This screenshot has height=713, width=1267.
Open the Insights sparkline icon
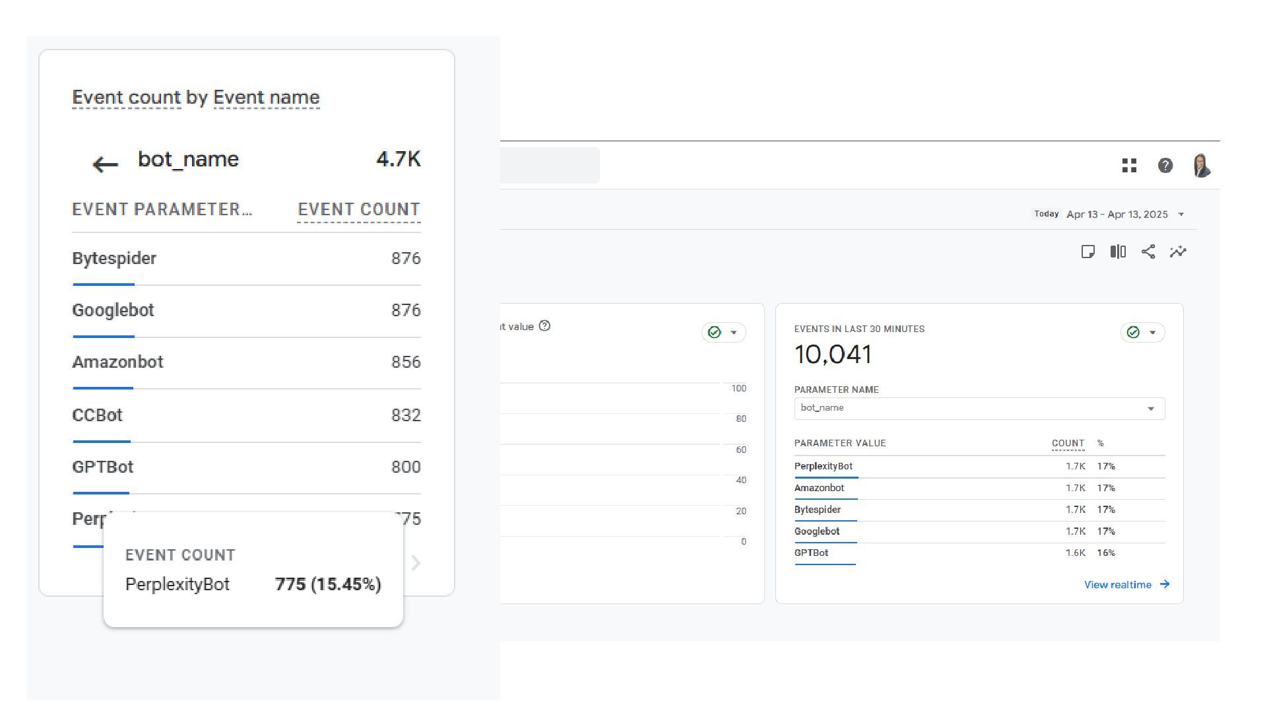[x=1178, y=252]
